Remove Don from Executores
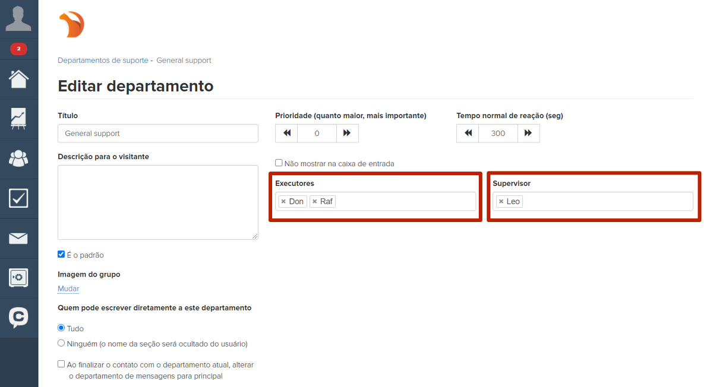This screenshot has height=387, width=713. tap(283, 201)
